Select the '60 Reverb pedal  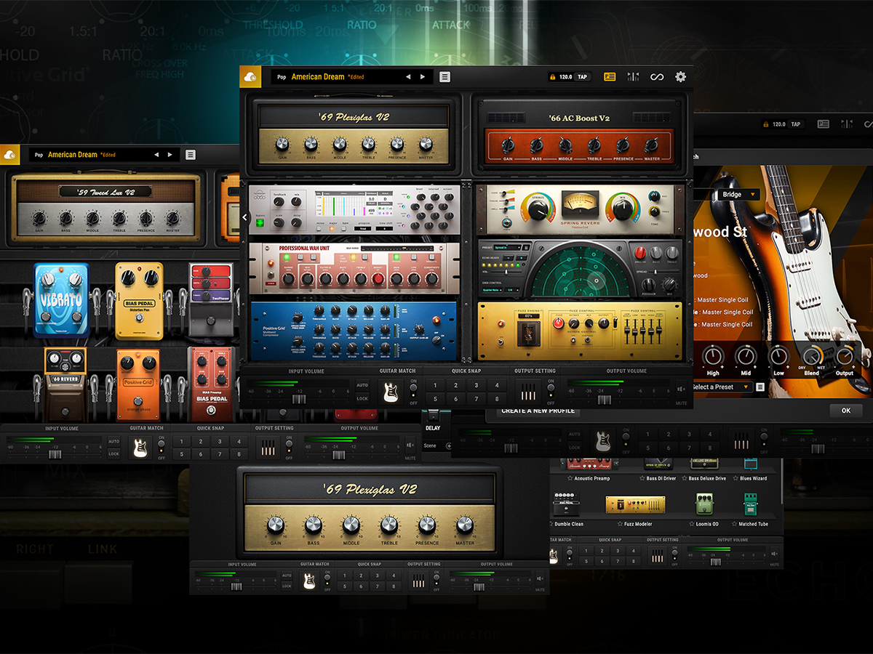point(65,384)
